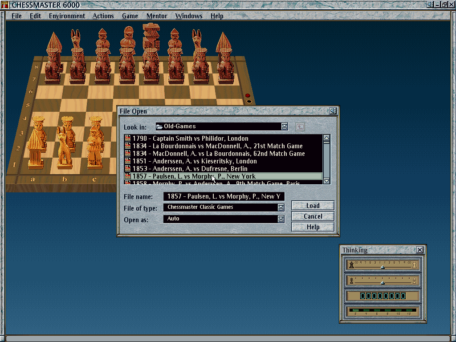Image resolution: width=456 pixels, height=342 pixels.
Task: Click the game list scrollbar track
Action: [326, 159]
